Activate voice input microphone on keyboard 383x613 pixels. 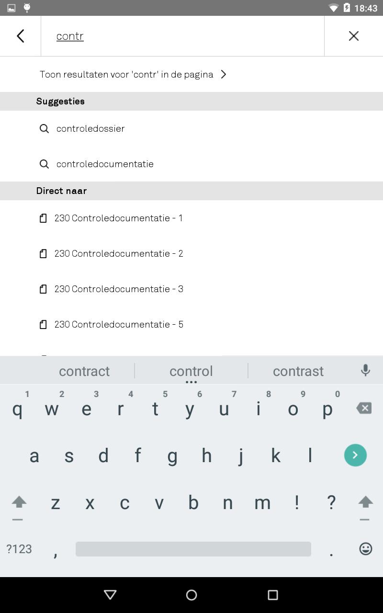[x=365, y=370]
